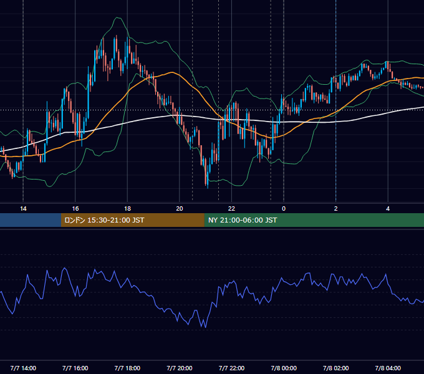Viewport: 424px width, 374px height.
Task: Click the 7/7 18:00 date label
Action: tap(127, 368)
